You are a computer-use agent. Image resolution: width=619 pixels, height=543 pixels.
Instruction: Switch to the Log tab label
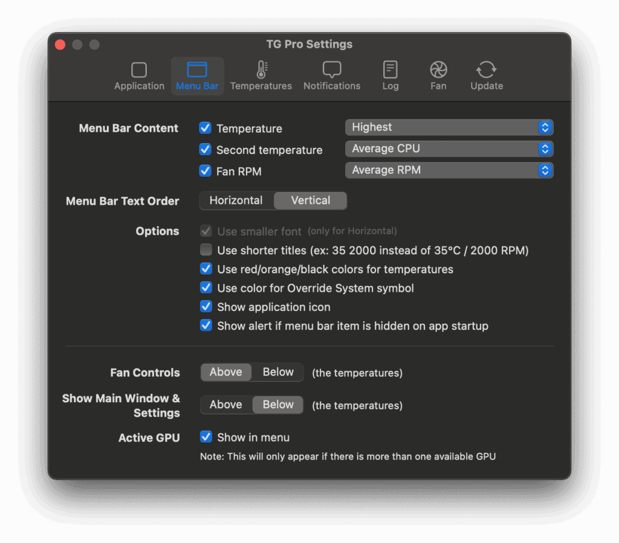(391, 86)
